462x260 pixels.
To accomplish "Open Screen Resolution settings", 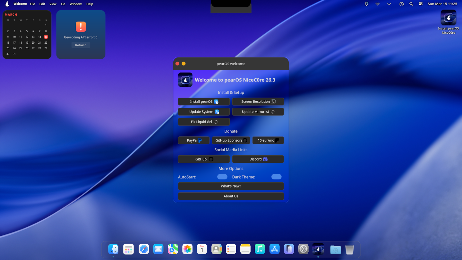I will click(258, 102).
